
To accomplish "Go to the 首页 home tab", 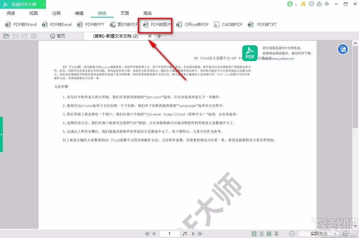I will click(x=58, y=35).
